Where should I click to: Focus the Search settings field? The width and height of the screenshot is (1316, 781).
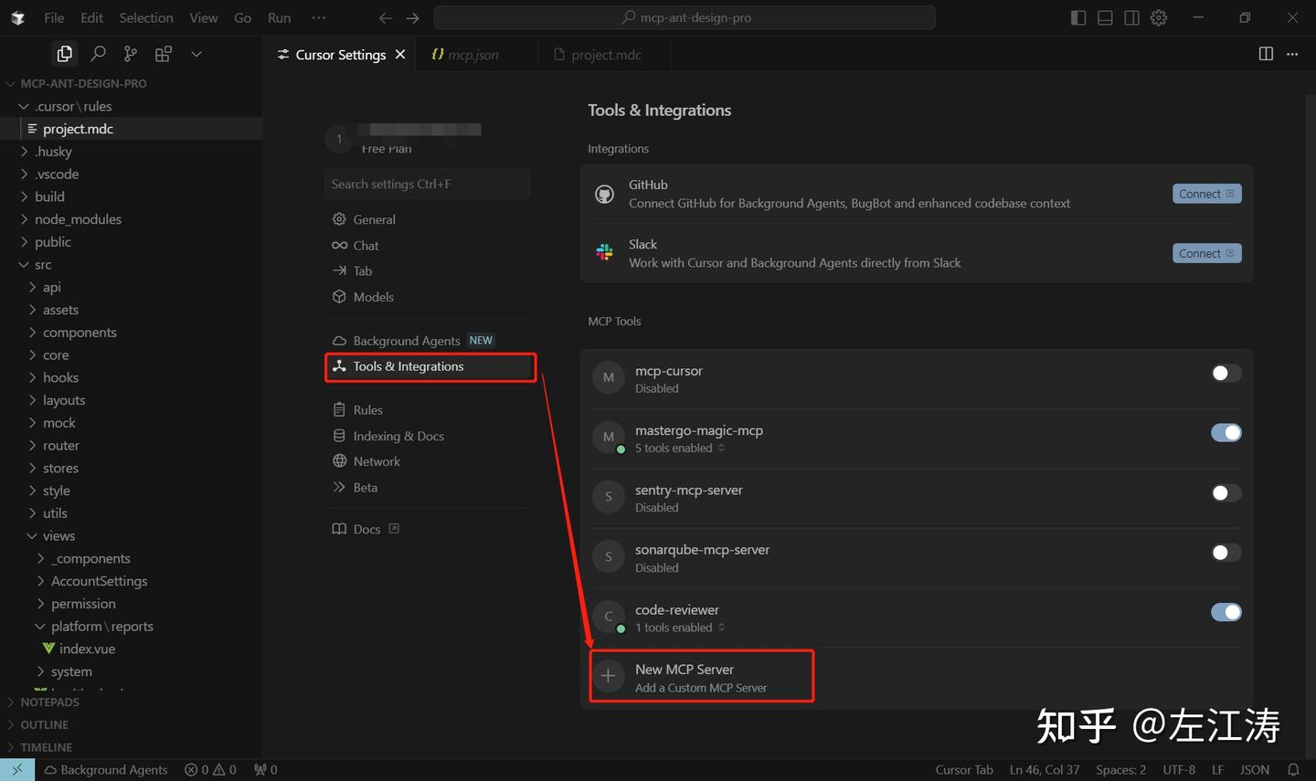click(x=428, y=184)
